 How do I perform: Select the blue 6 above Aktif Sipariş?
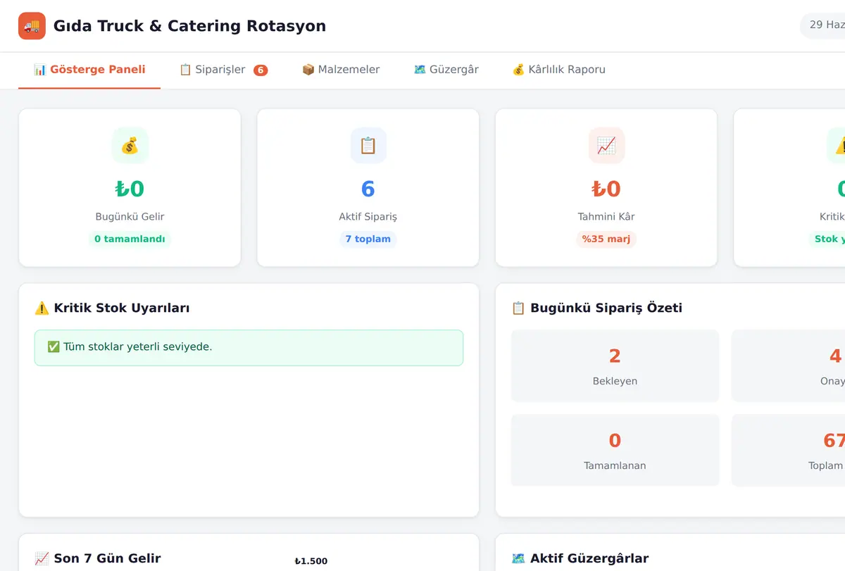pyautogui.click(x=368, y=189)
